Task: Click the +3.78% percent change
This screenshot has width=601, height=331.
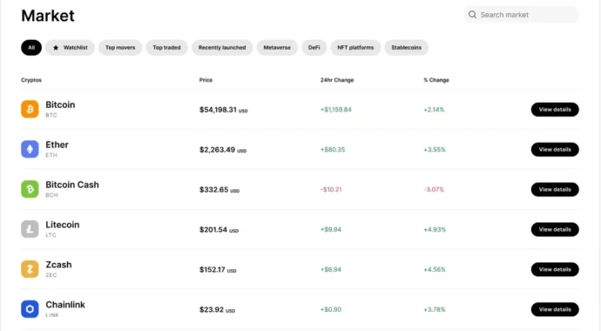Action: click(435, 309)
